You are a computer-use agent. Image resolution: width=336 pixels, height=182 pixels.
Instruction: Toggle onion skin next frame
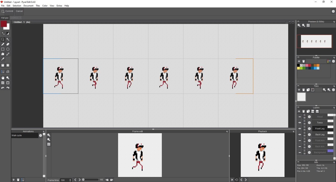(x=112, y=180)
